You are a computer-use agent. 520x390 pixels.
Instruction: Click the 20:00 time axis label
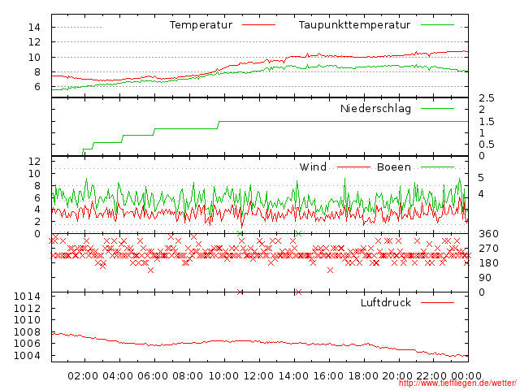coord(397,376)
